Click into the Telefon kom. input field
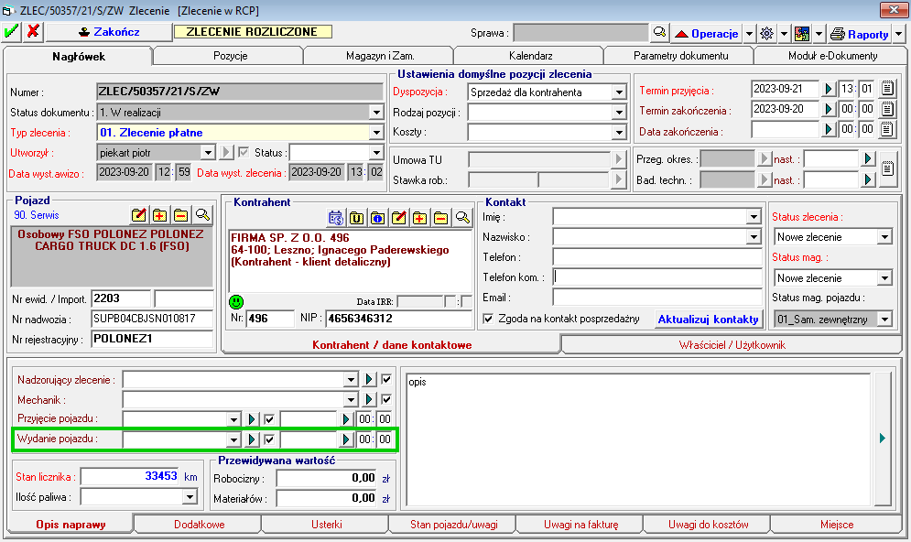This screenshot has height=542, width=911. (656, 277)
